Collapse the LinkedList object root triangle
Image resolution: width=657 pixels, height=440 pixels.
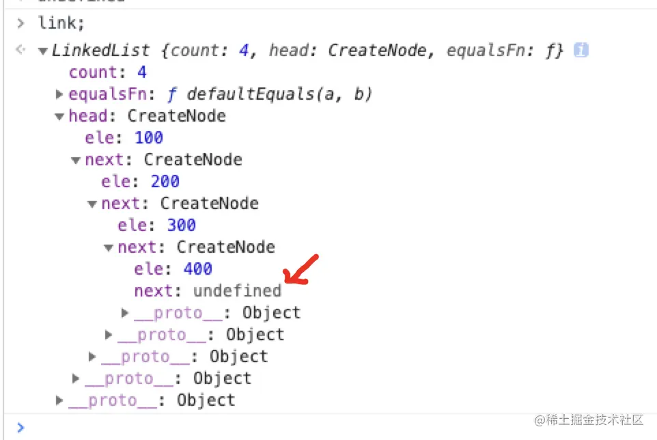(x=43, y=51)
